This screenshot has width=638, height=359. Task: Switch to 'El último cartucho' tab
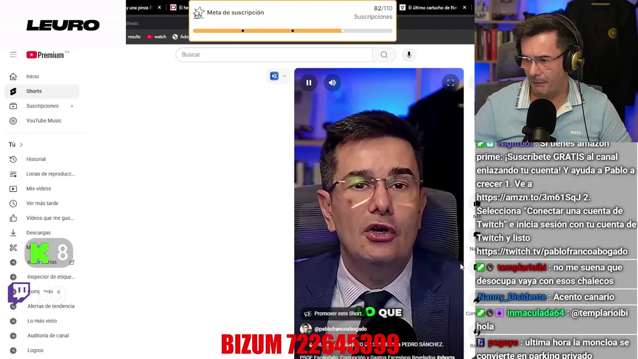tap(433, 7)
